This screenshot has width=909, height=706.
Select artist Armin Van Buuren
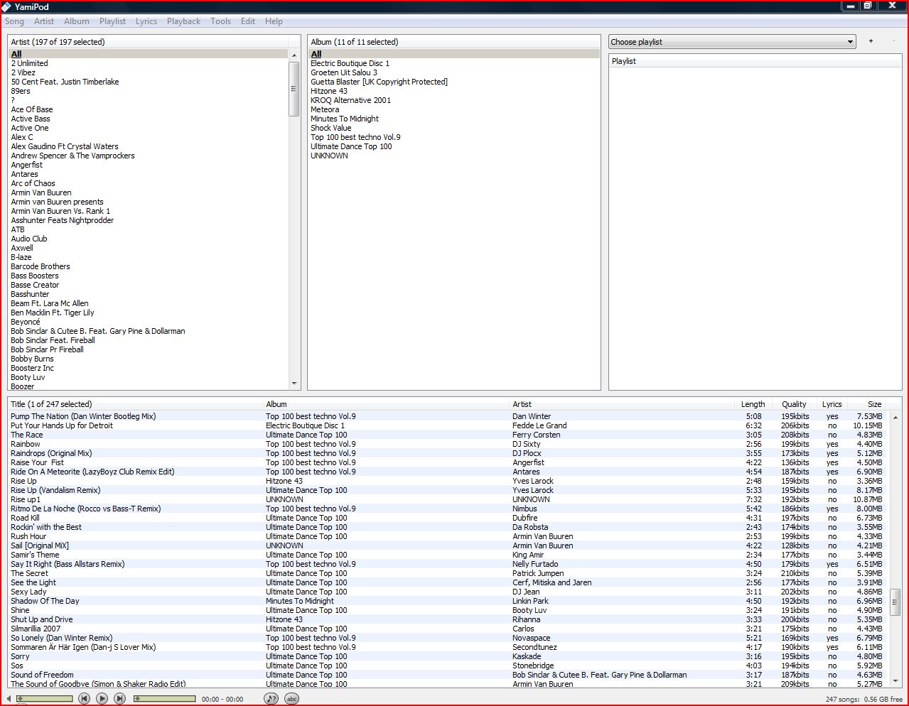pyautogui.click(x=41, y=192)
